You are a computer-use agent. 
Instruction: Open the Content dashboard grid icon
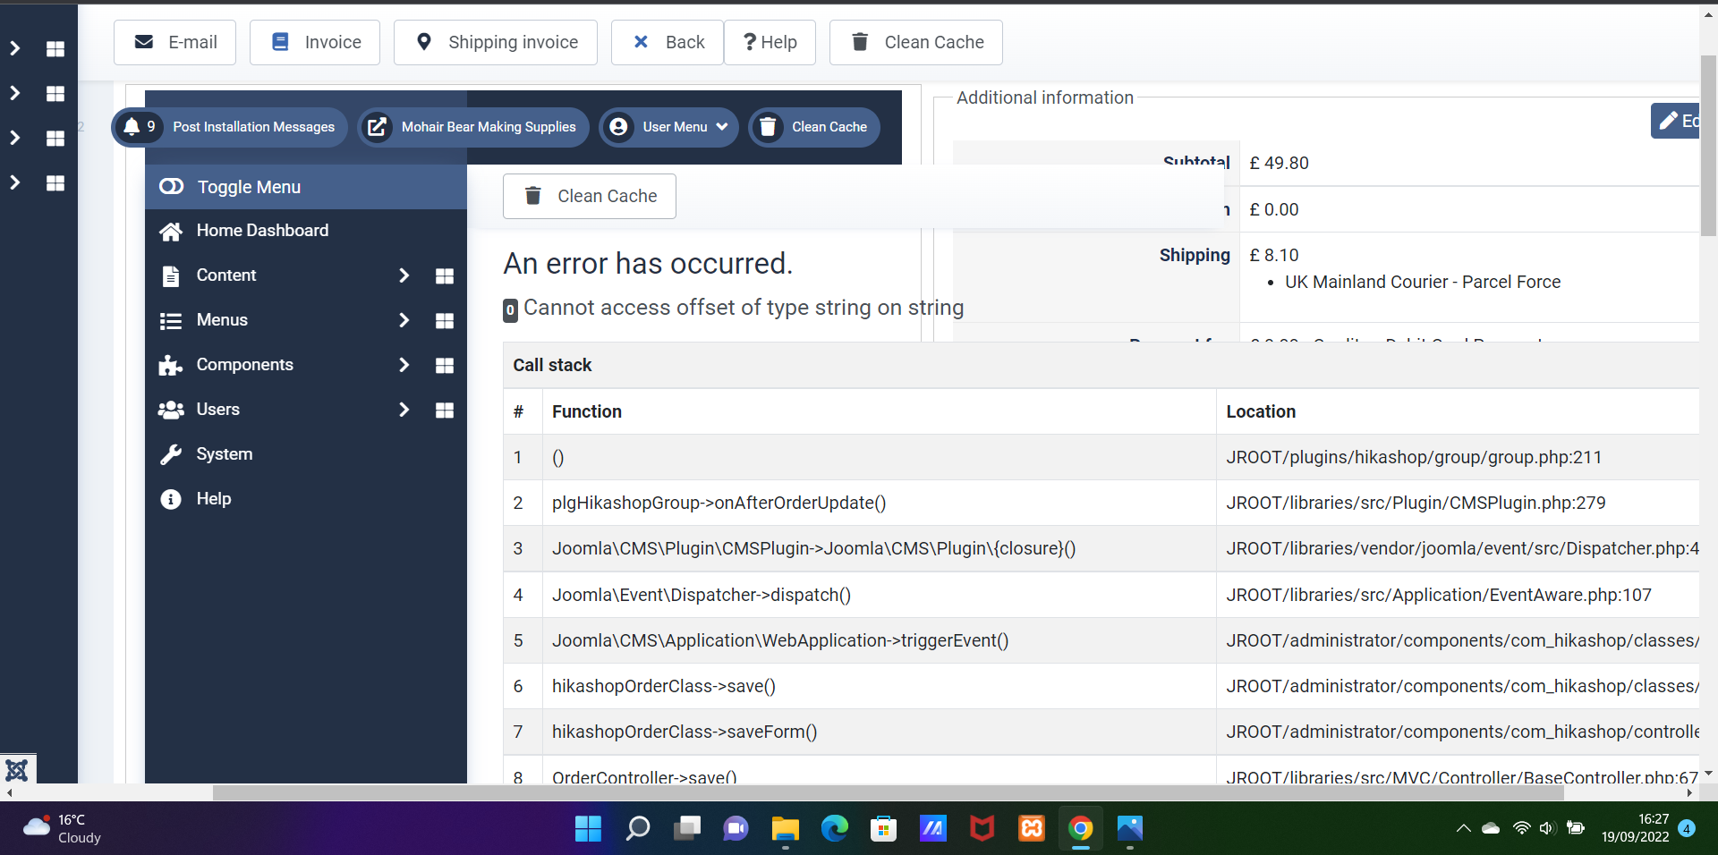click(x=445, y=276)
